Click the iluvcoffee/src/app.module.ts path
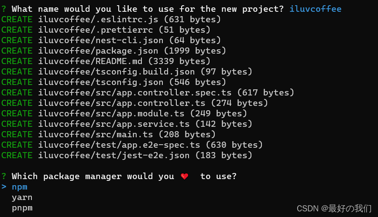The width and height of the screenshot is (378, 217). tap(111, 114)
